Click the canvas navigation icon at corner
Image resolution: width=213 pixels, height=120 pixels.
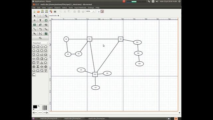(x=179, y=113)
